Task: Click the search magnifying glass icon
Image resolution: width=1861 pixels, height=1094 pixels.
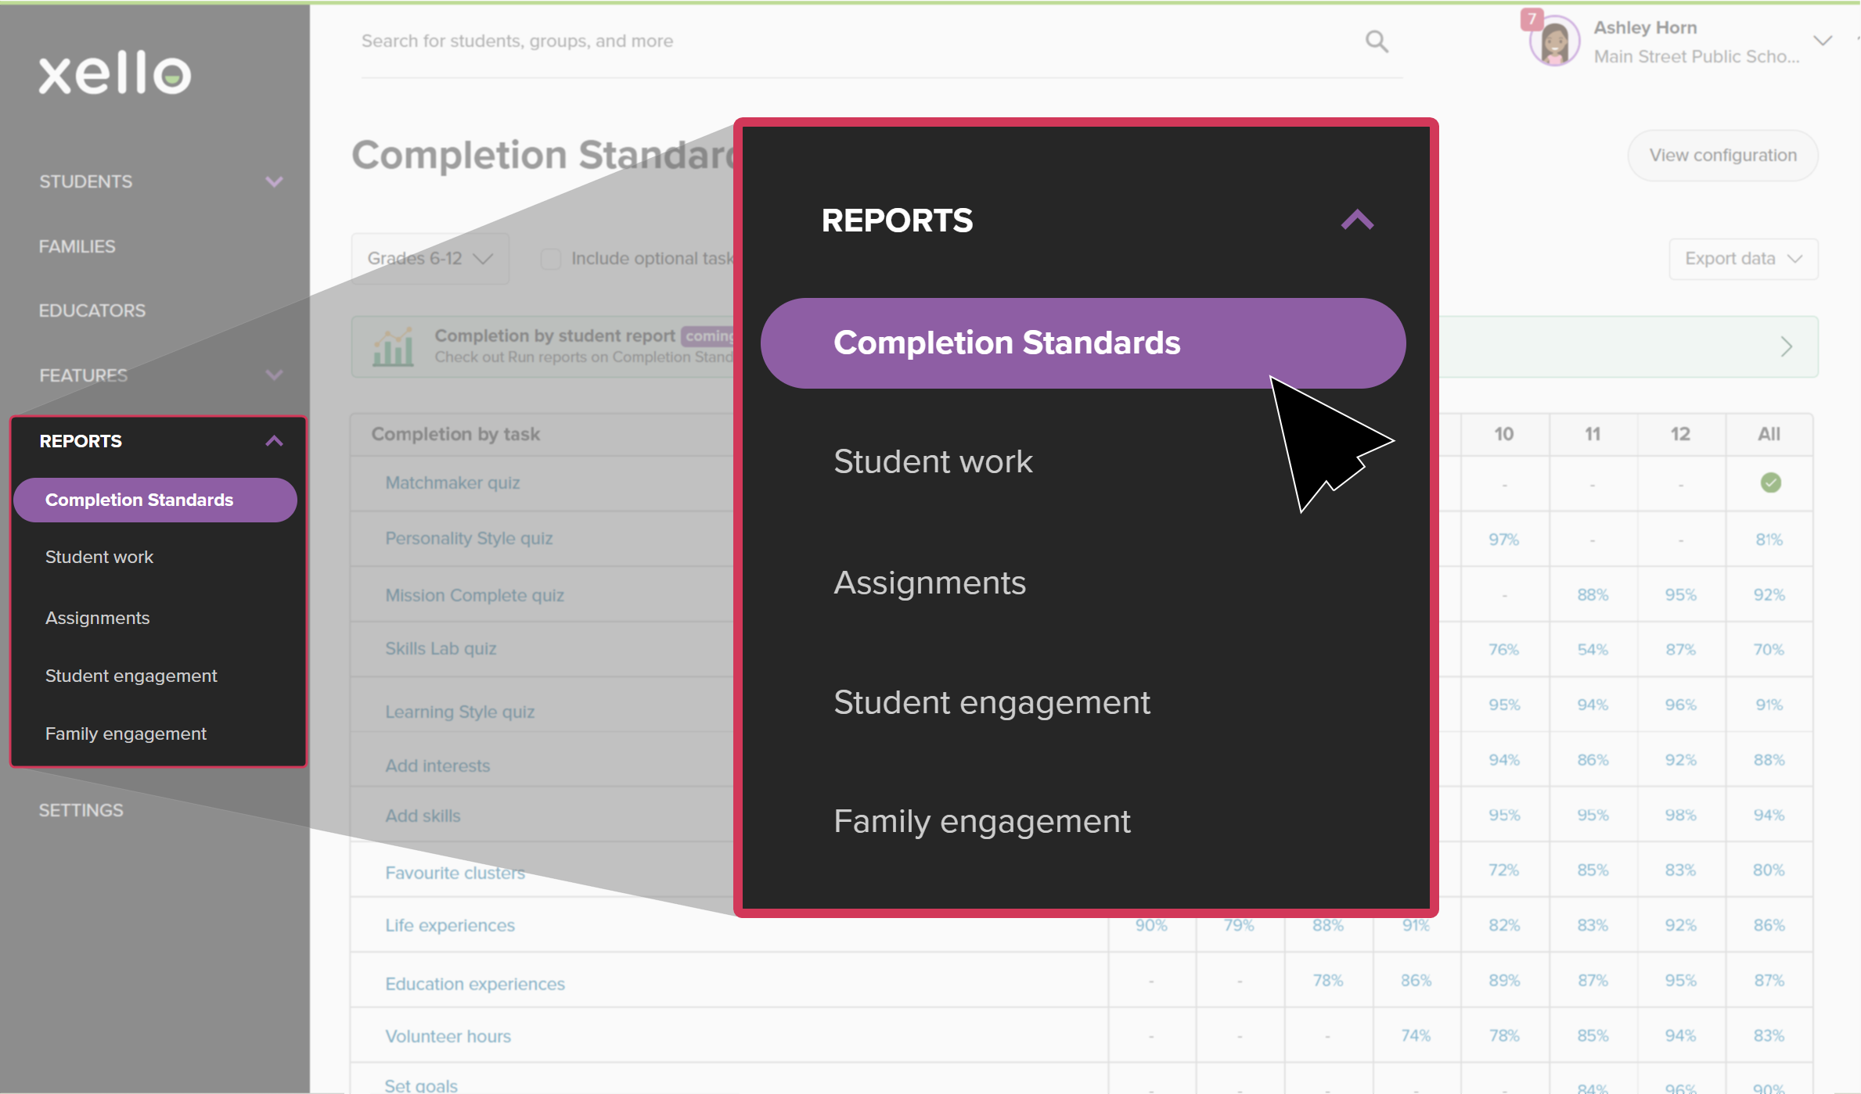Action: point(1377,41)
